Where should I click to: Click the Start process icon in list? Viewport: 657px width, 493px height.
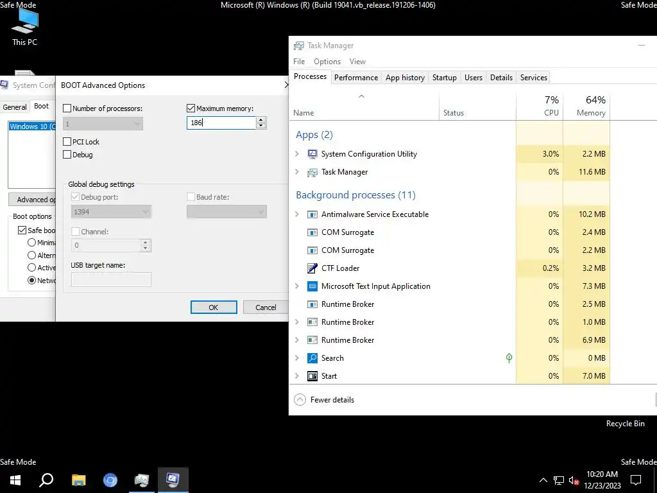312,376
